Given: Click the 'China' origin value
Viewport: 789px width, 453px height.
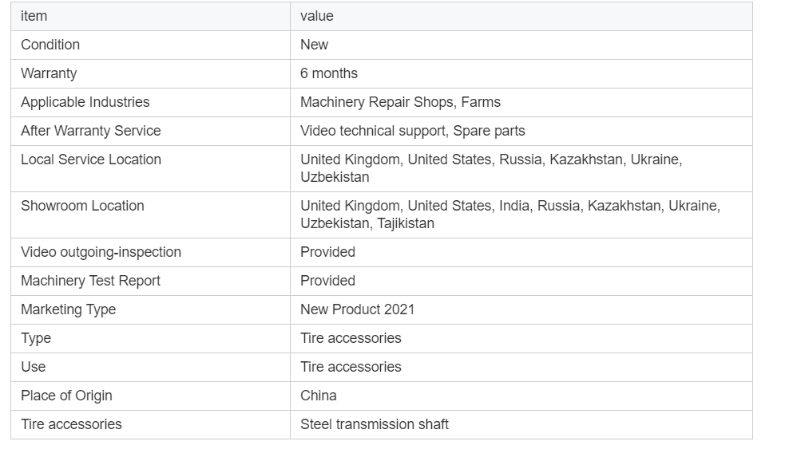Looking at the screenshot, I should [318, 396].
